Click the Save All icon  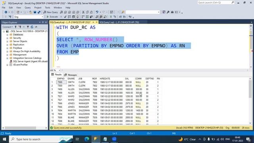pyautogui.click(x=39, y=12)
